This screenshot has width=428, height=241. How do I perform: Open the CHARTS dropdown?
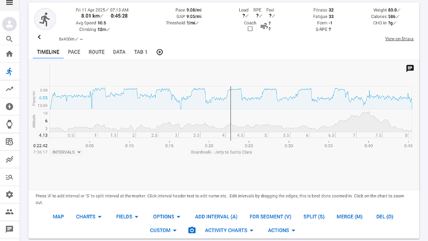pos(89,217)
